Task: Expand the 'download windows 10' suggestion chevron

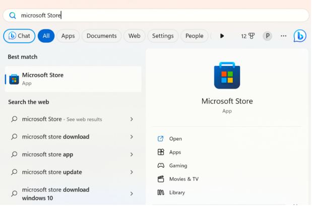Action: 132,194
